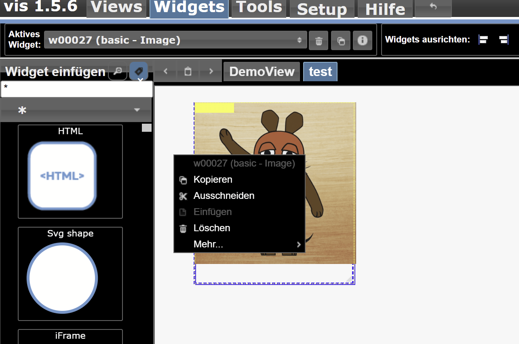
Task: Open the Views menu tab
Action: click(116, 8)
